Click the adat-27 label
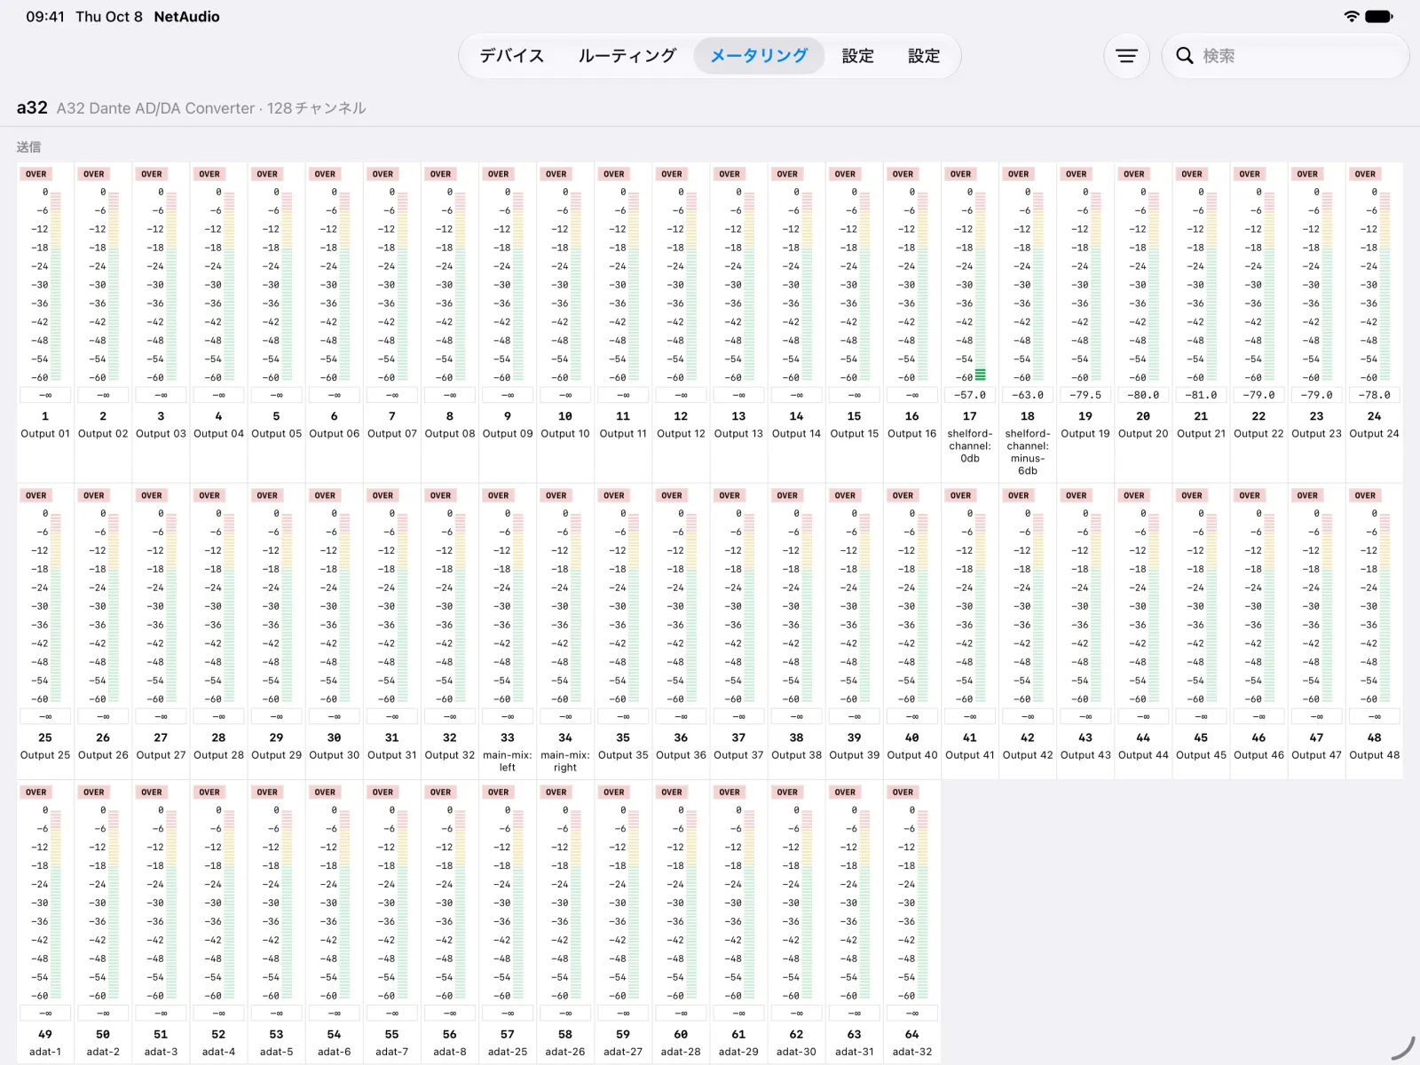Image resolution: width=1420 pixels, height=1065 pixels. 623,1052
